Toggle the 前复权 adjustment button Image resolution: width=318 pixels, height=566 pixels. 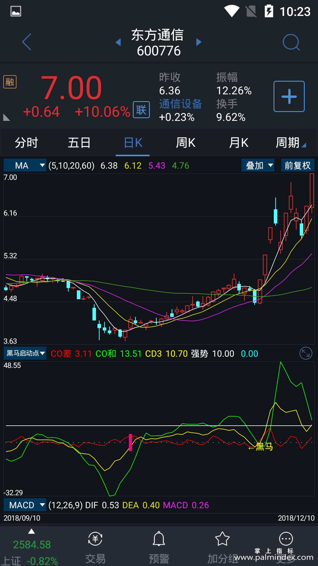pos(298,165)
